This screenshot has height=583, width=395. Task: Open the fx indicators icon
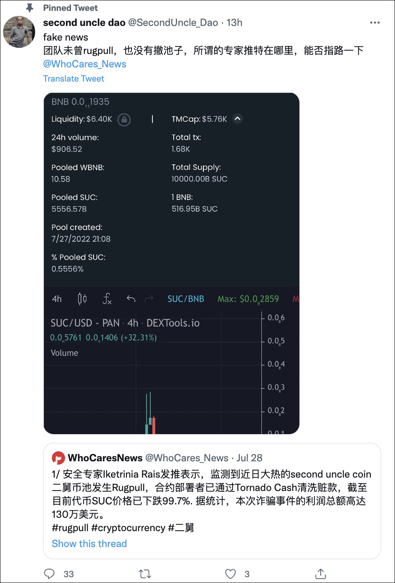point(107,299)
